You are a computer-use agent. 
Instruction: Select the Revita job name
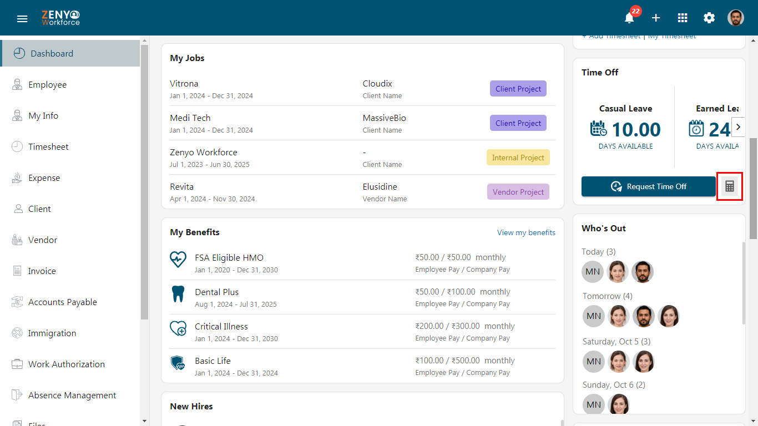(182, 187)
